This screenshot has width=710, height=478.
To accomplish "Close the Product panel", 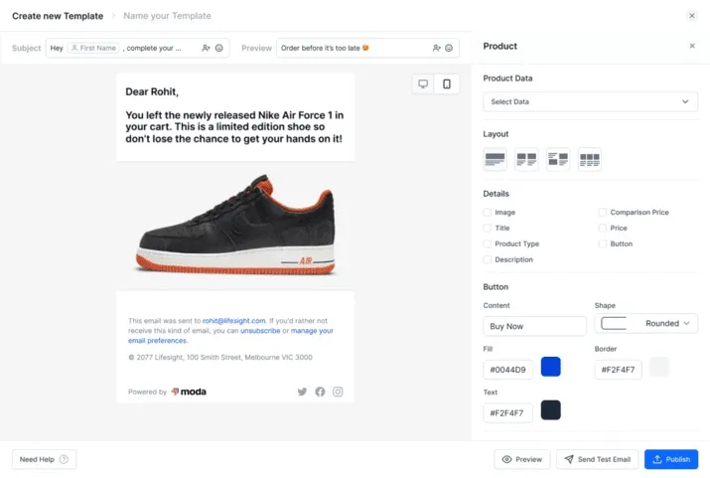I will pos(692,46).
